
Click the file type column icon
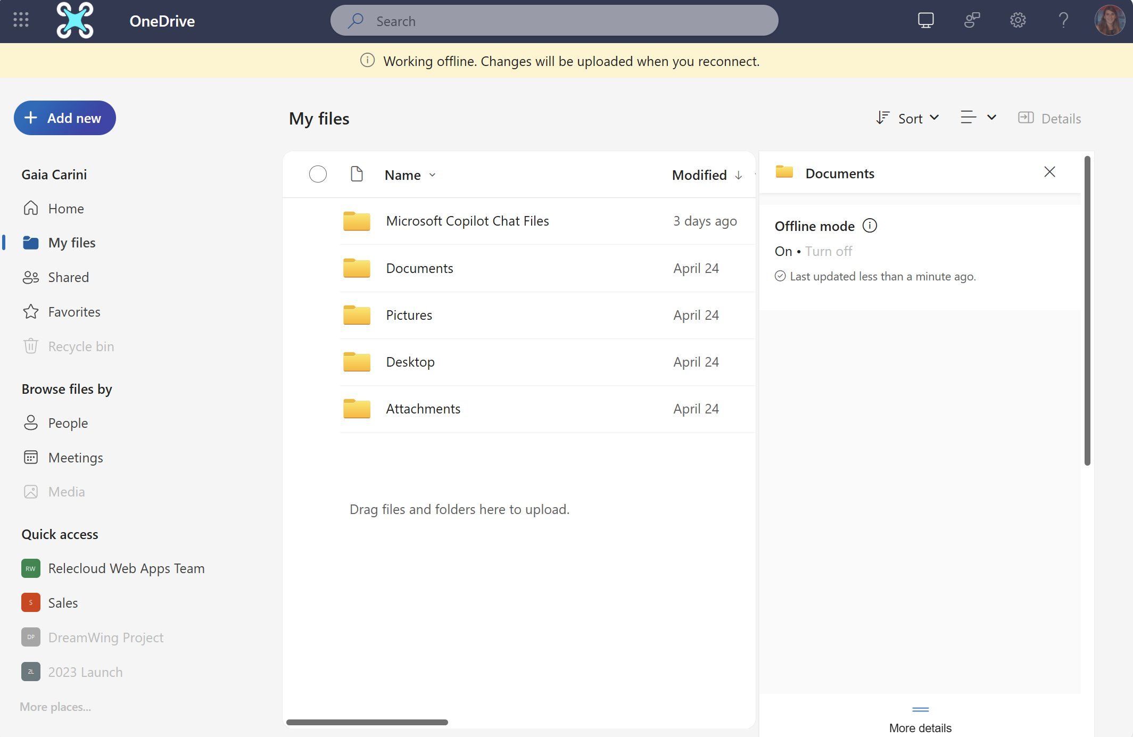point(357,174)
